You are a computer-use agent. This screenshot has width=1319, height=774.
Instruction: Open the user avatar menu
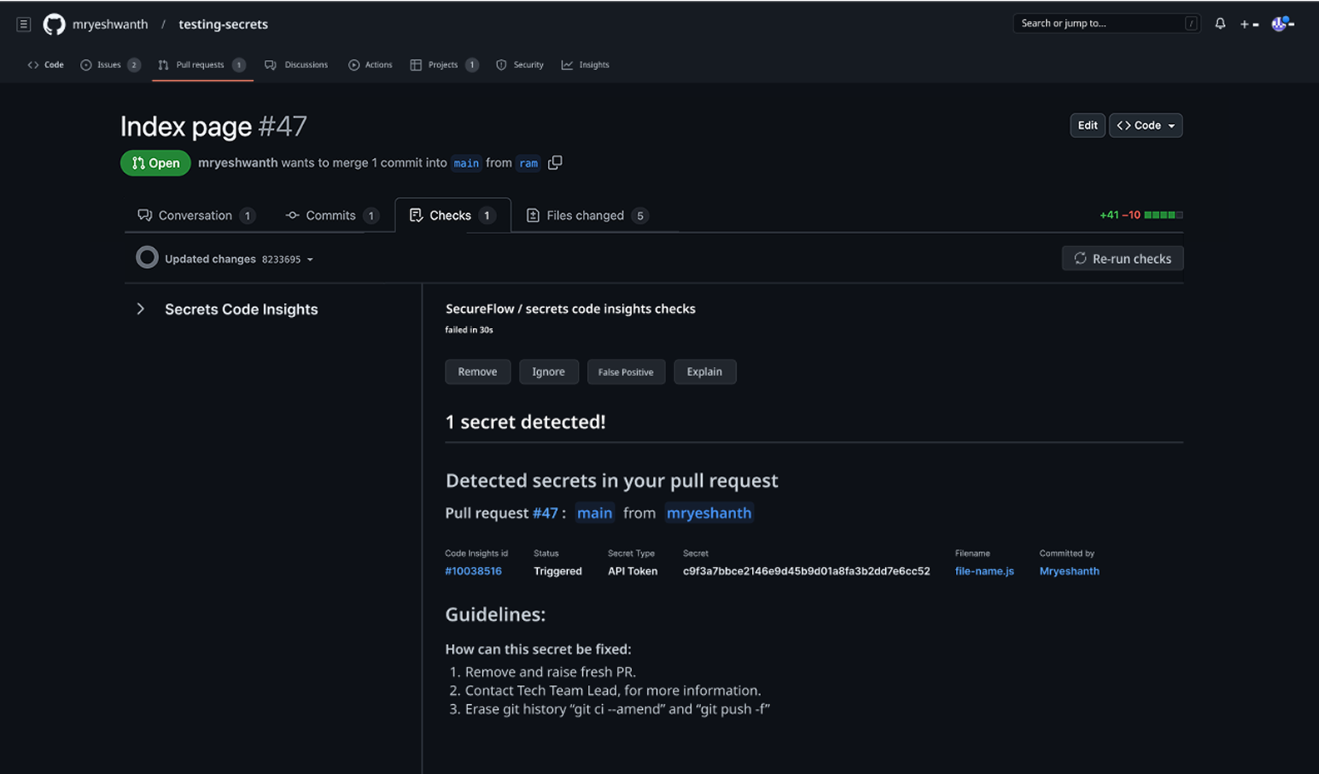[x=1282, y=23]
